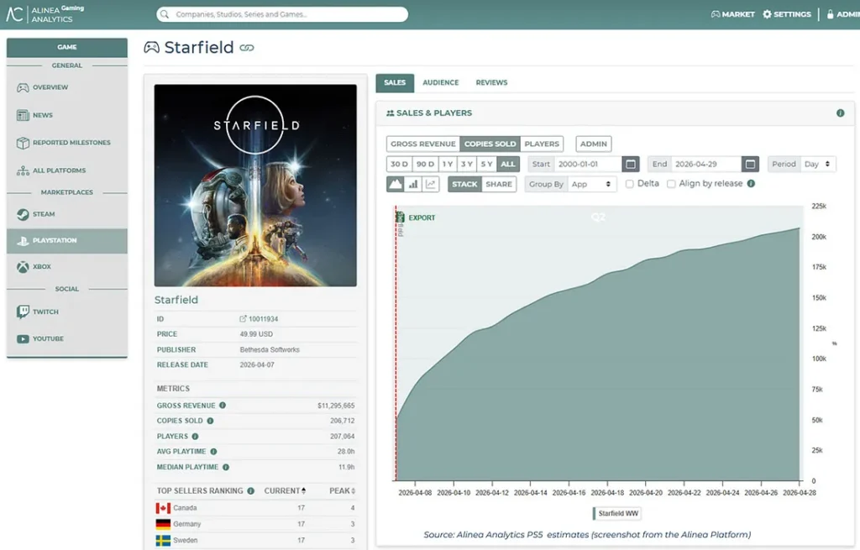Click the End date field 2026-04-29

coord(706,164)
